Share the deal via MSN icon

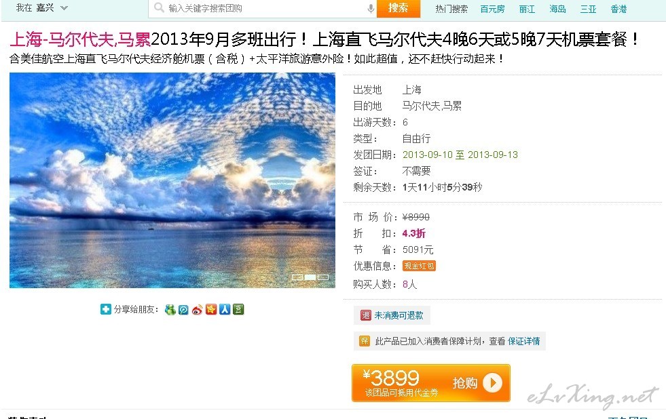(x=170, y=310)
